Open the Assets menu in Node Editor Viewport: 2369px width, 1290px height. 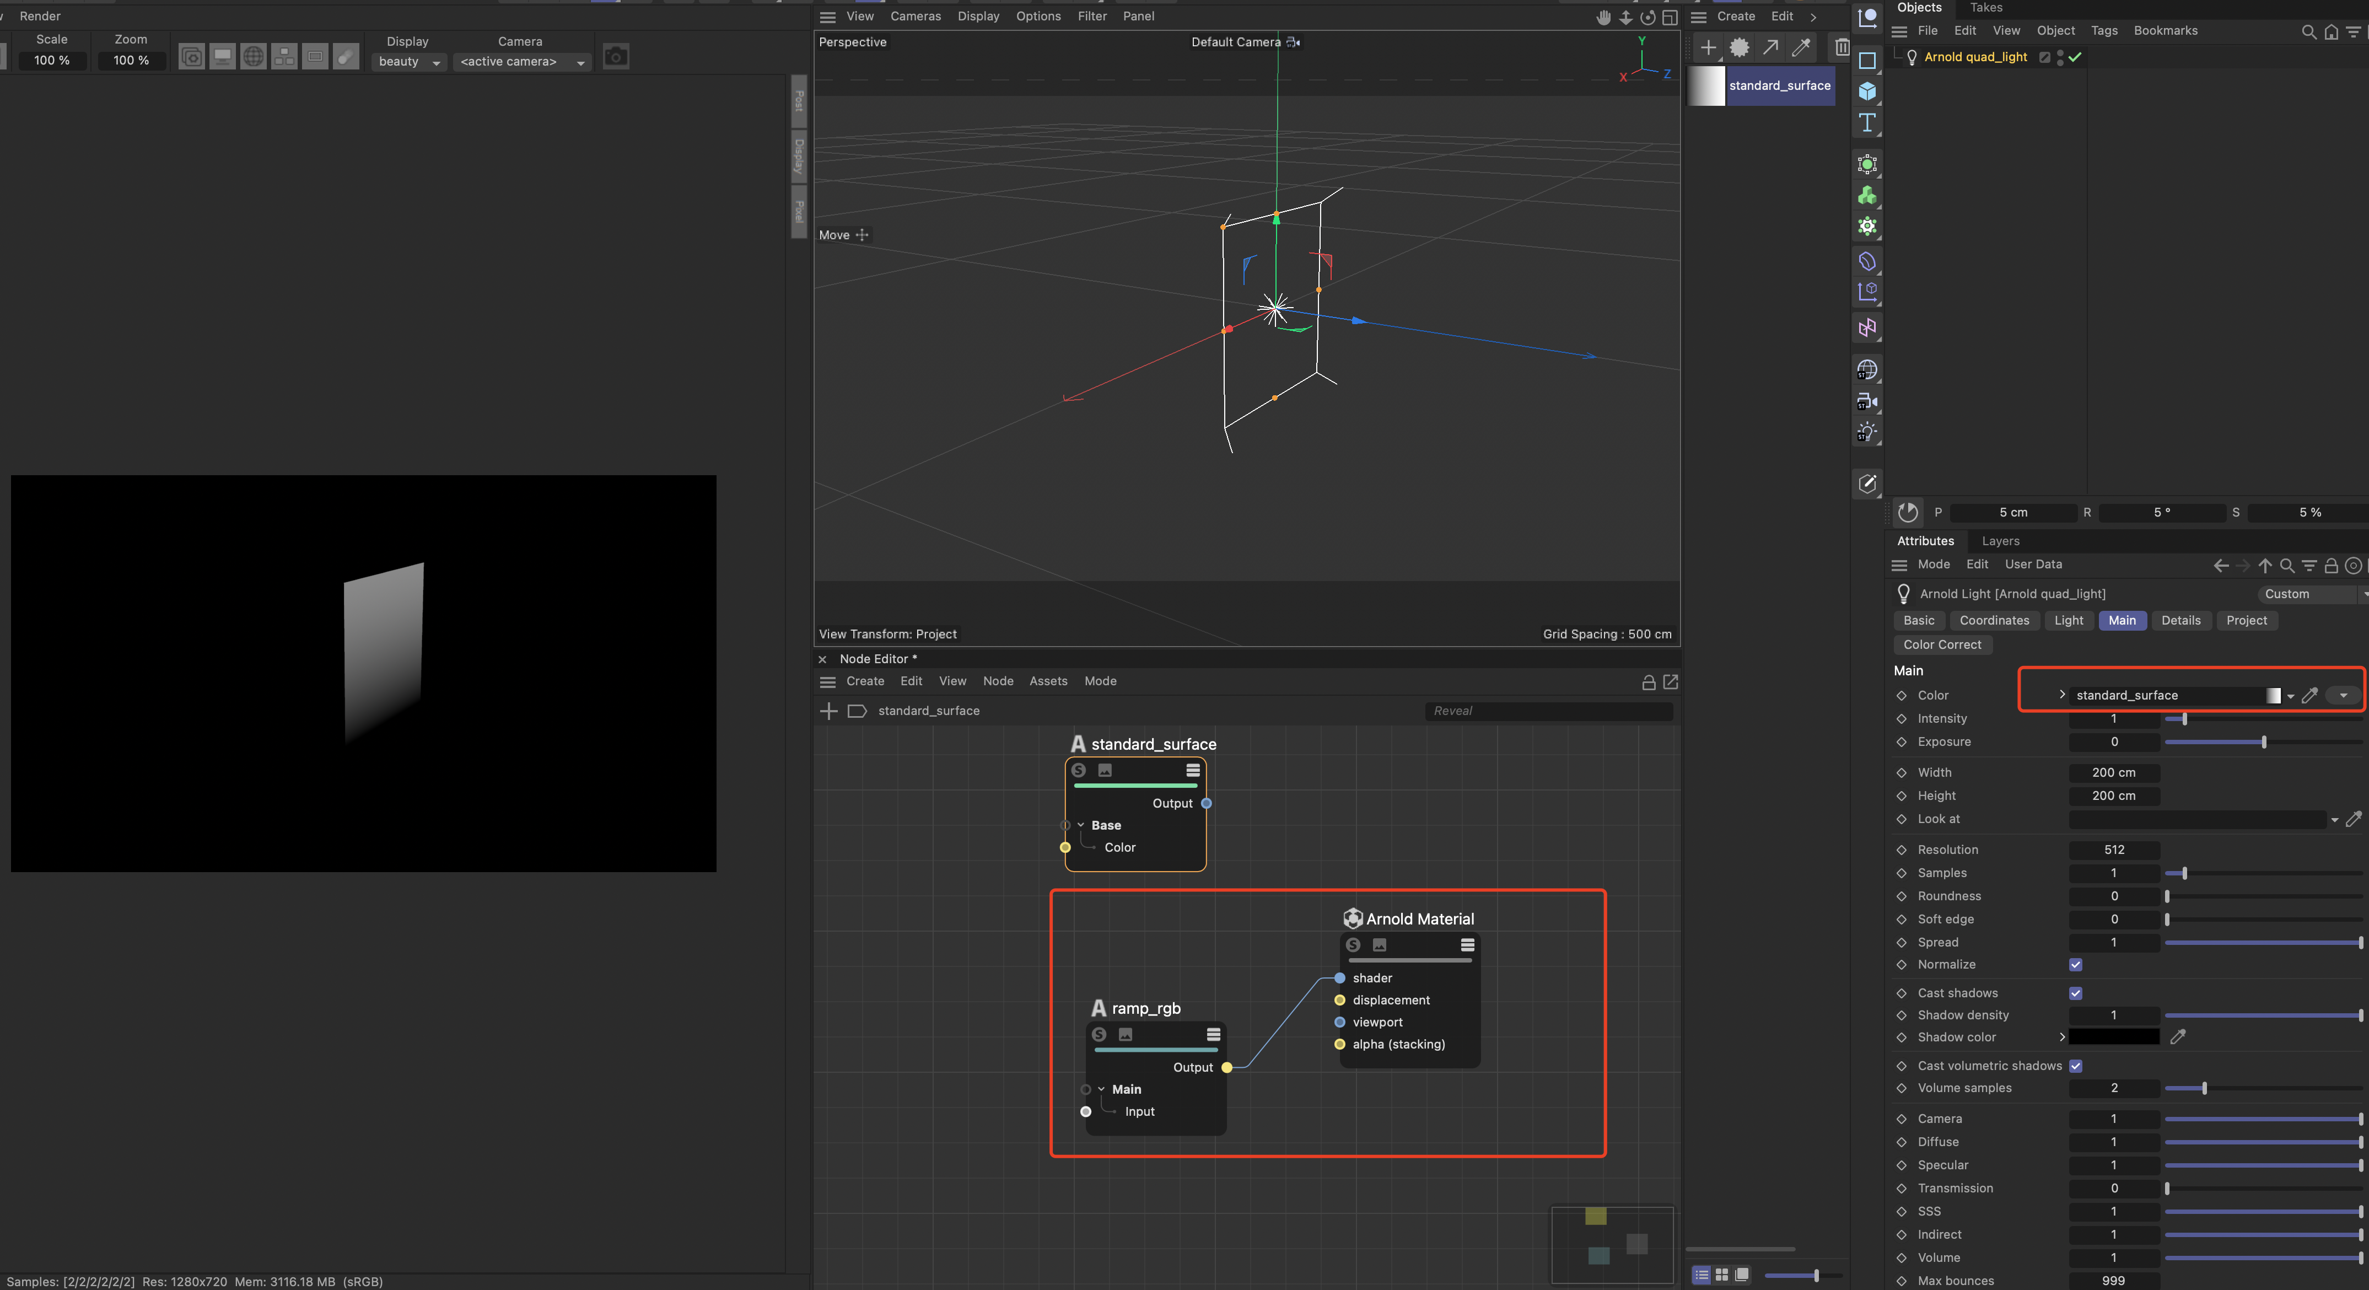tap(1047, 681)
